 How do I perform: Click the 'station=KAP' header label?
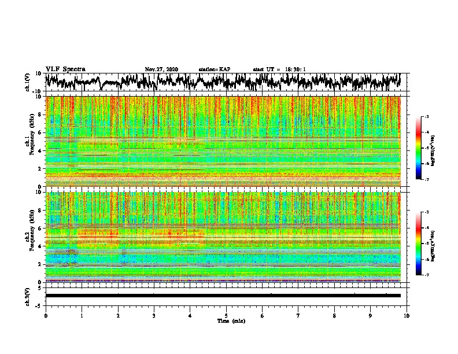pyautogui.click(x=215, y=69)
